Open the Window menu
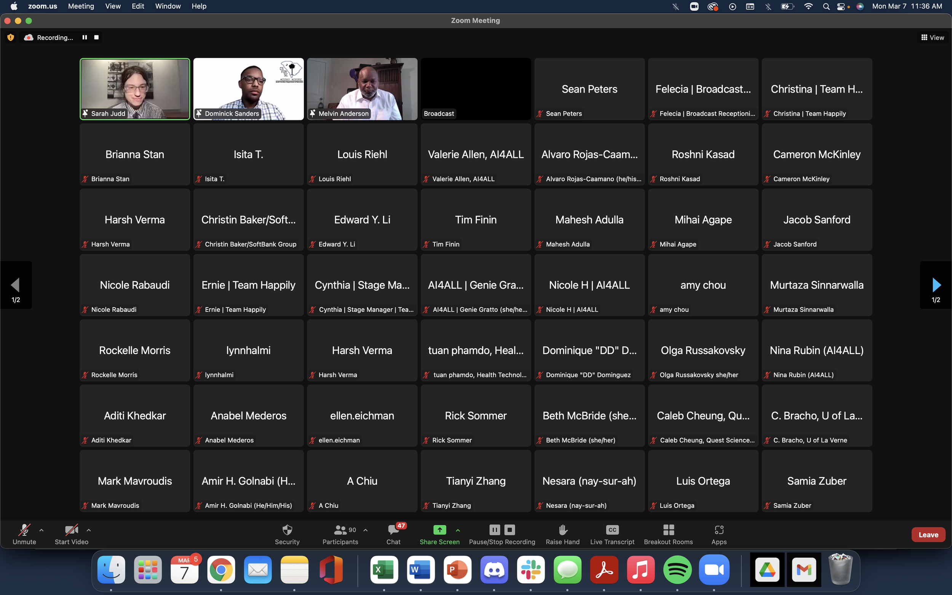The height and width of the screenshot is (595, 952). point(168,6)
